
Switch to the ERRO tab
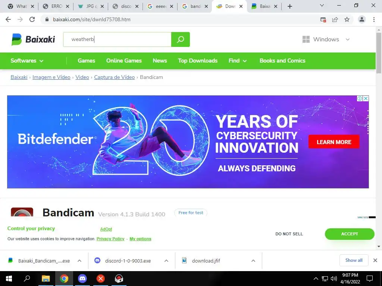pyautogui.click(x=56, y=7)
